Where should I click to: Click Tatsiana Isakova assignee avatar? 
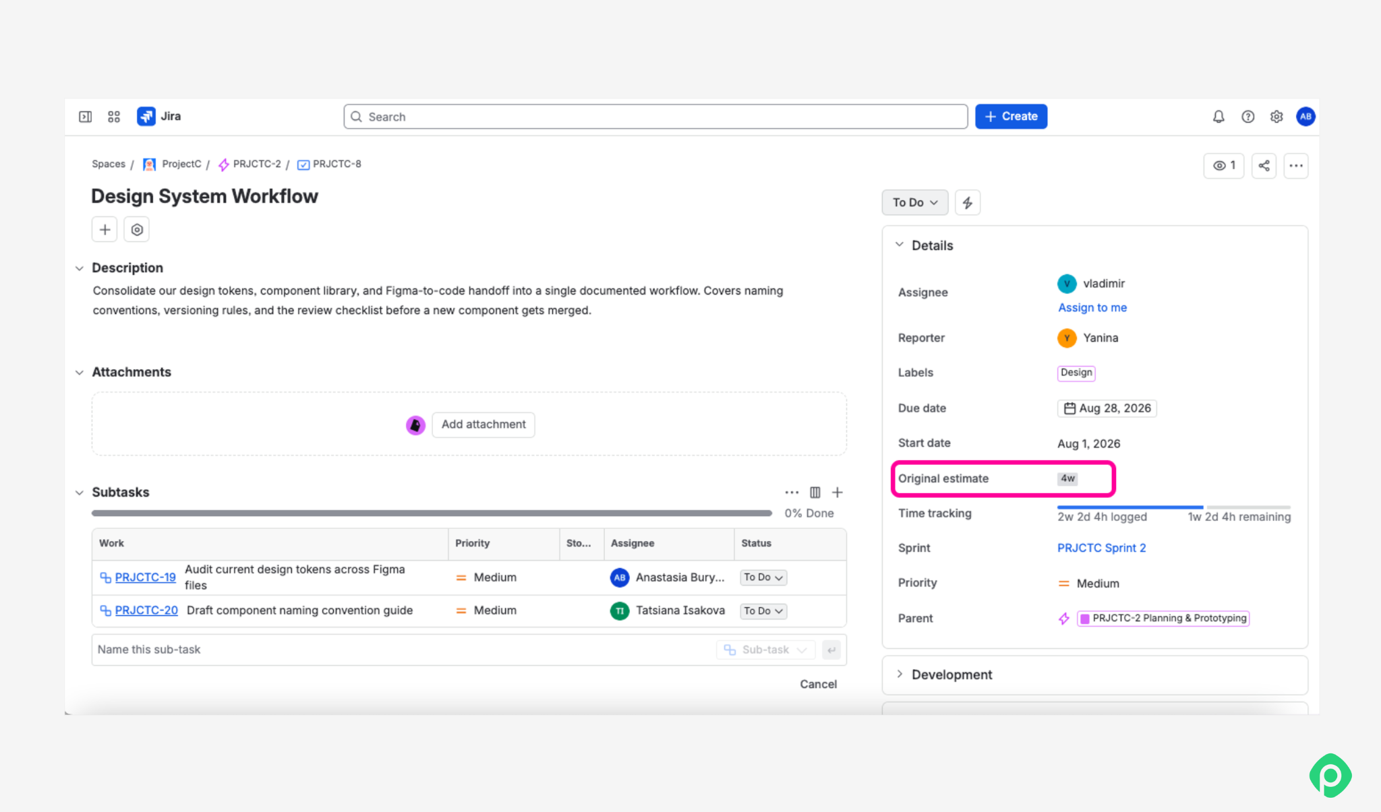click(x=620, y=611)
